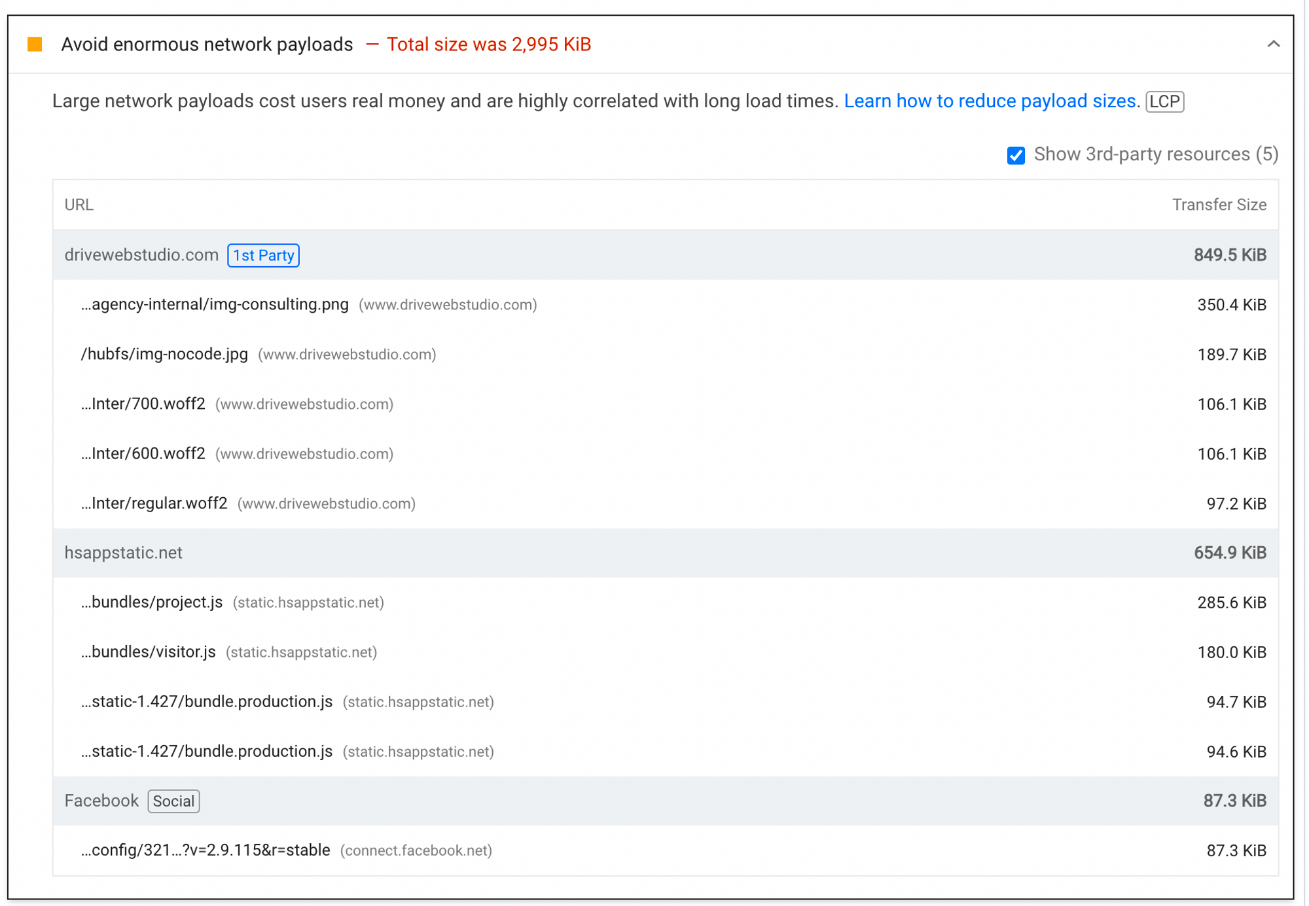The width and height of the screenshot is (1309, 906).
Task: Open the Inter/regular.woff2 font URL
Action: click(154, 504)
